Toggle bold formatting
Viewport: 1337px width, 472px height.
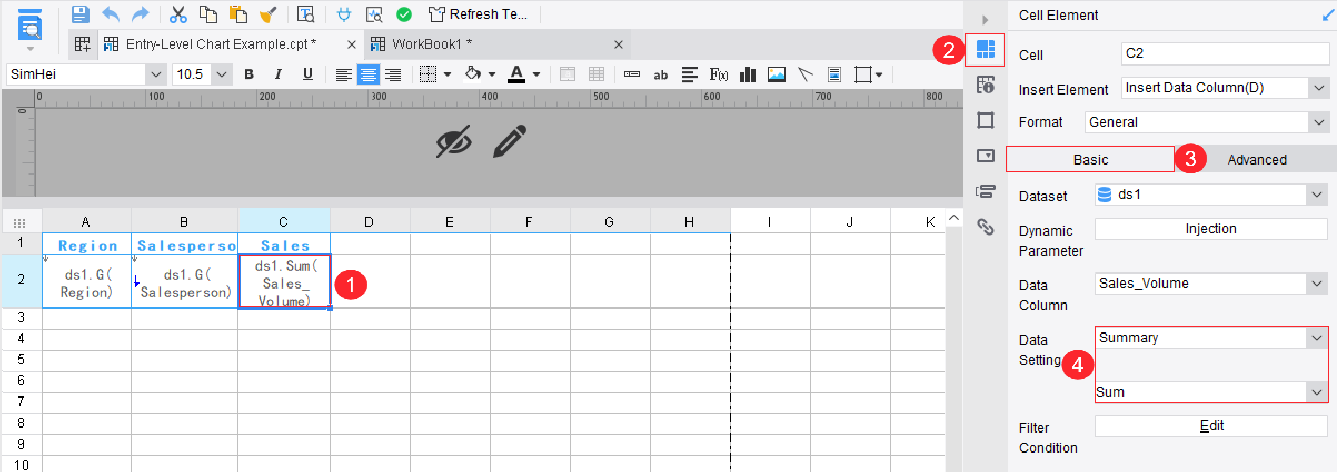[x=249, y=74]
